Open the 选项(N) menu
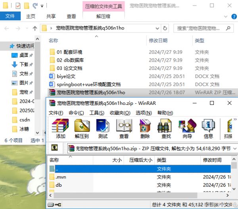 (x=144, y=113)
